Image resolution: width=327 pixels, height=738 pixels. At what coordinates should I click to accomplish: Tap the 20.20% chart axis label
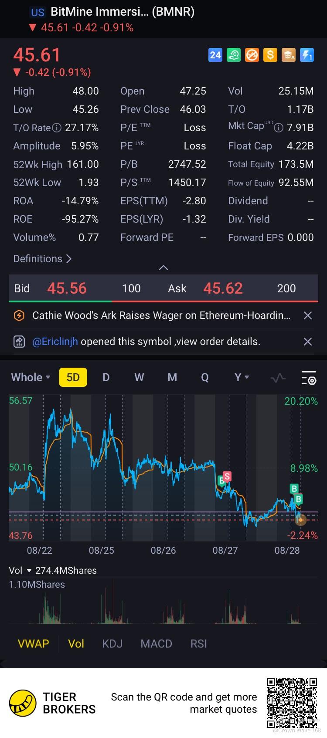(x=301, y=401)
